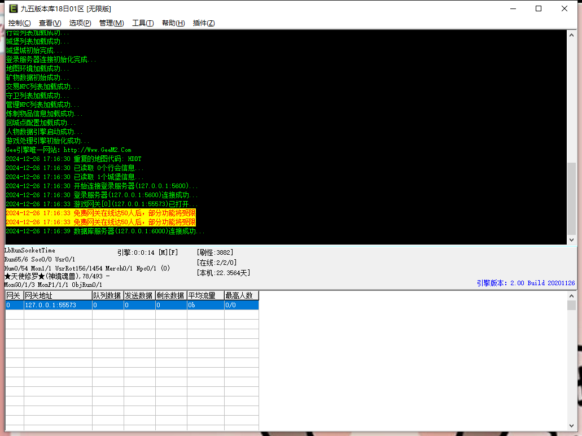
Task: Click the 引擎版本 2.00 Build label
Action: point(526,283)
